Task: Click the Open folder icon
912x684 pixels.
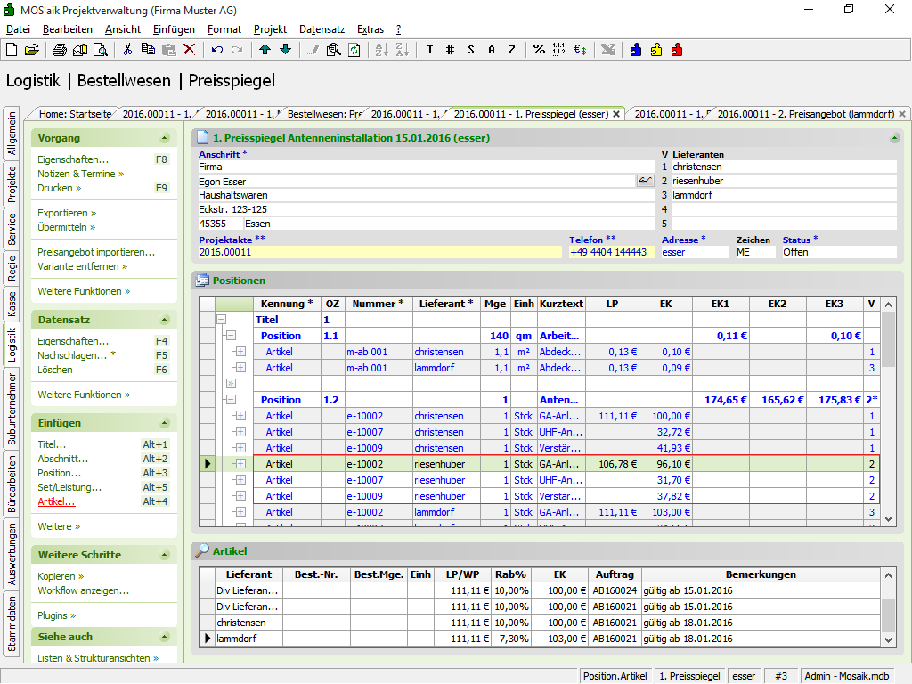Action: click(x=32, y=50)
